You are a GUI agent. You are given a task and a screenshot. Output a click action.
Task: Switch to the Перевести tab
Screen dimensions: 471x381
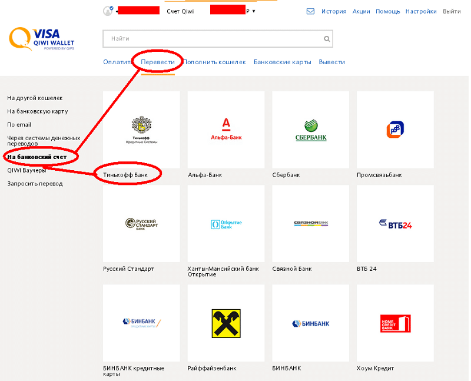[x=158, y=62]
